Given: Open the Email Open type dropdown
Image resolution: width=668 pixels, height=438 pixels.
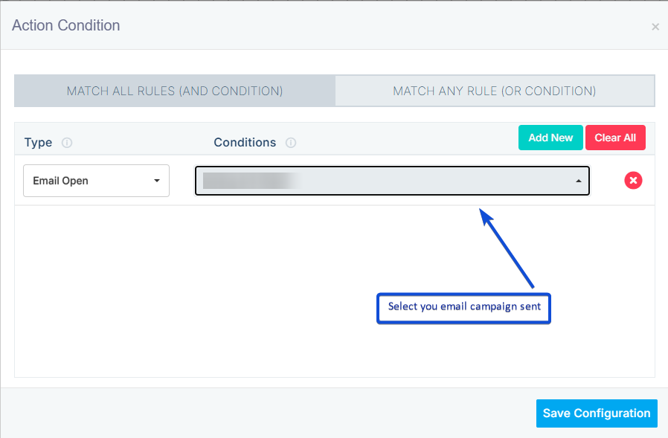Looking at the screenshot, I should (x=96, y=181).
